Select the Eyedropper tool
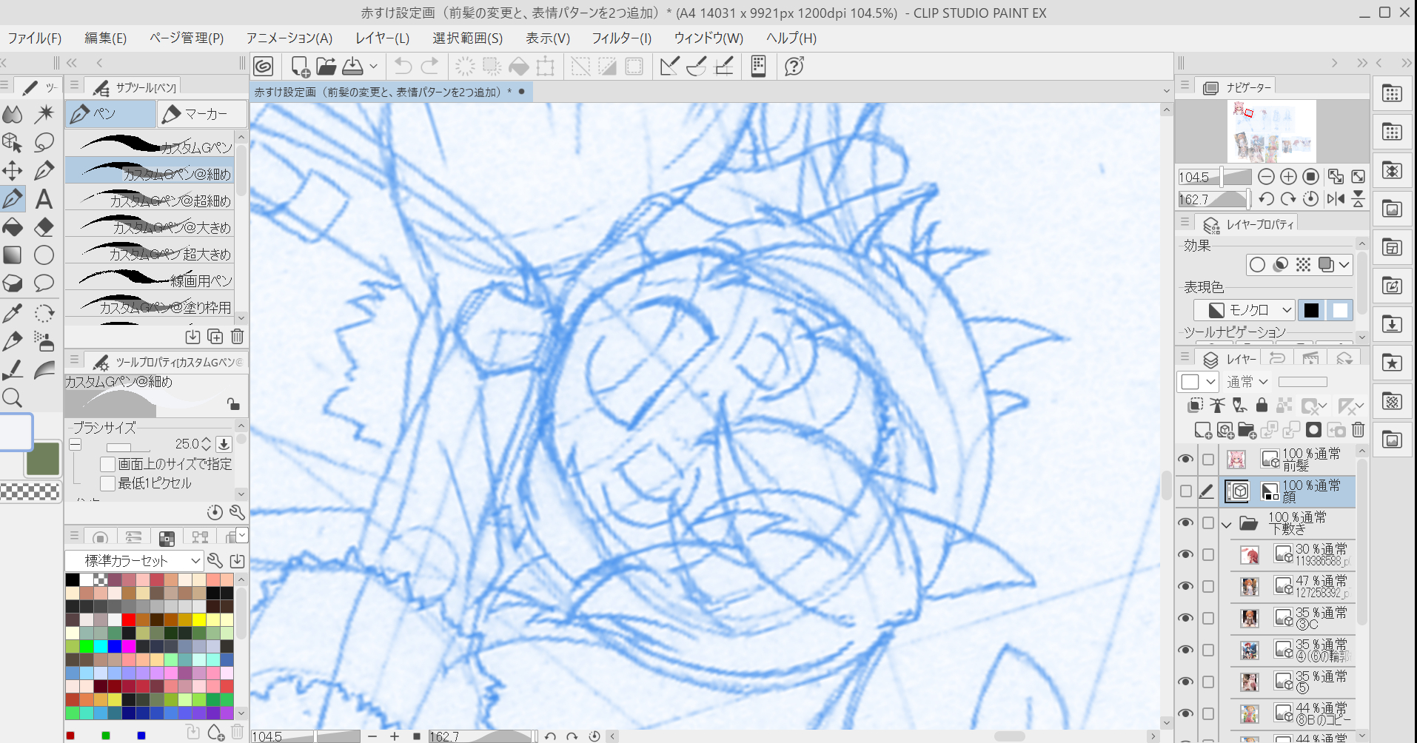This screenshot has height=743, width=1417. point(13,313)
